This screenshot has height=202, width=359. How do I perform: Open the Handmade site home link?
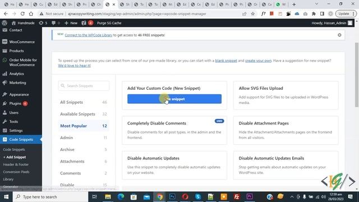point(23,23)
